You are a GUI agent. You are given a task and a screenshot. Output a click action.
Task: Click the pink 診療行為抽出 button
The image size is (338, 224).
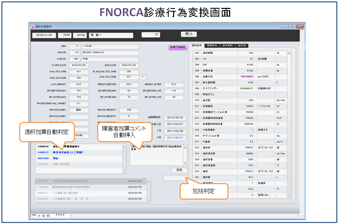tap(178, 47)
